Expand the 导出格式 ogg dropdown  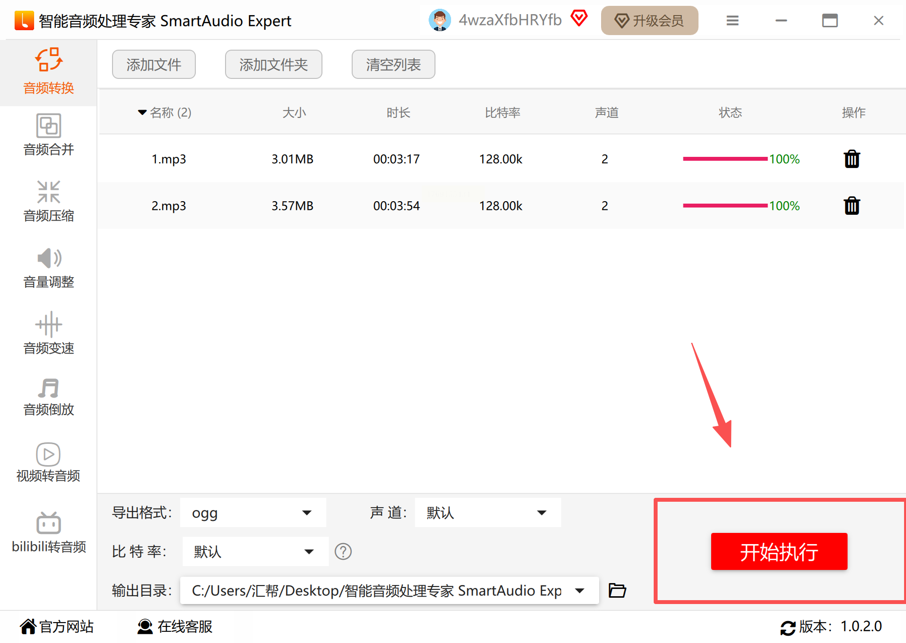(253, 512)
